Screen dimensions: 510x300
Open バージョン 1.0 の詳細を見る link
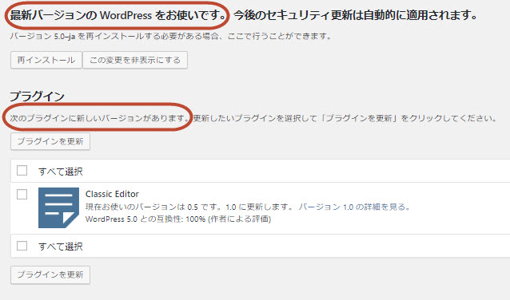click(354, 207)
